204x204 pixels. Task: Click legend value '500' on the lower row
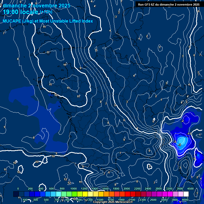tap(46, 200)
